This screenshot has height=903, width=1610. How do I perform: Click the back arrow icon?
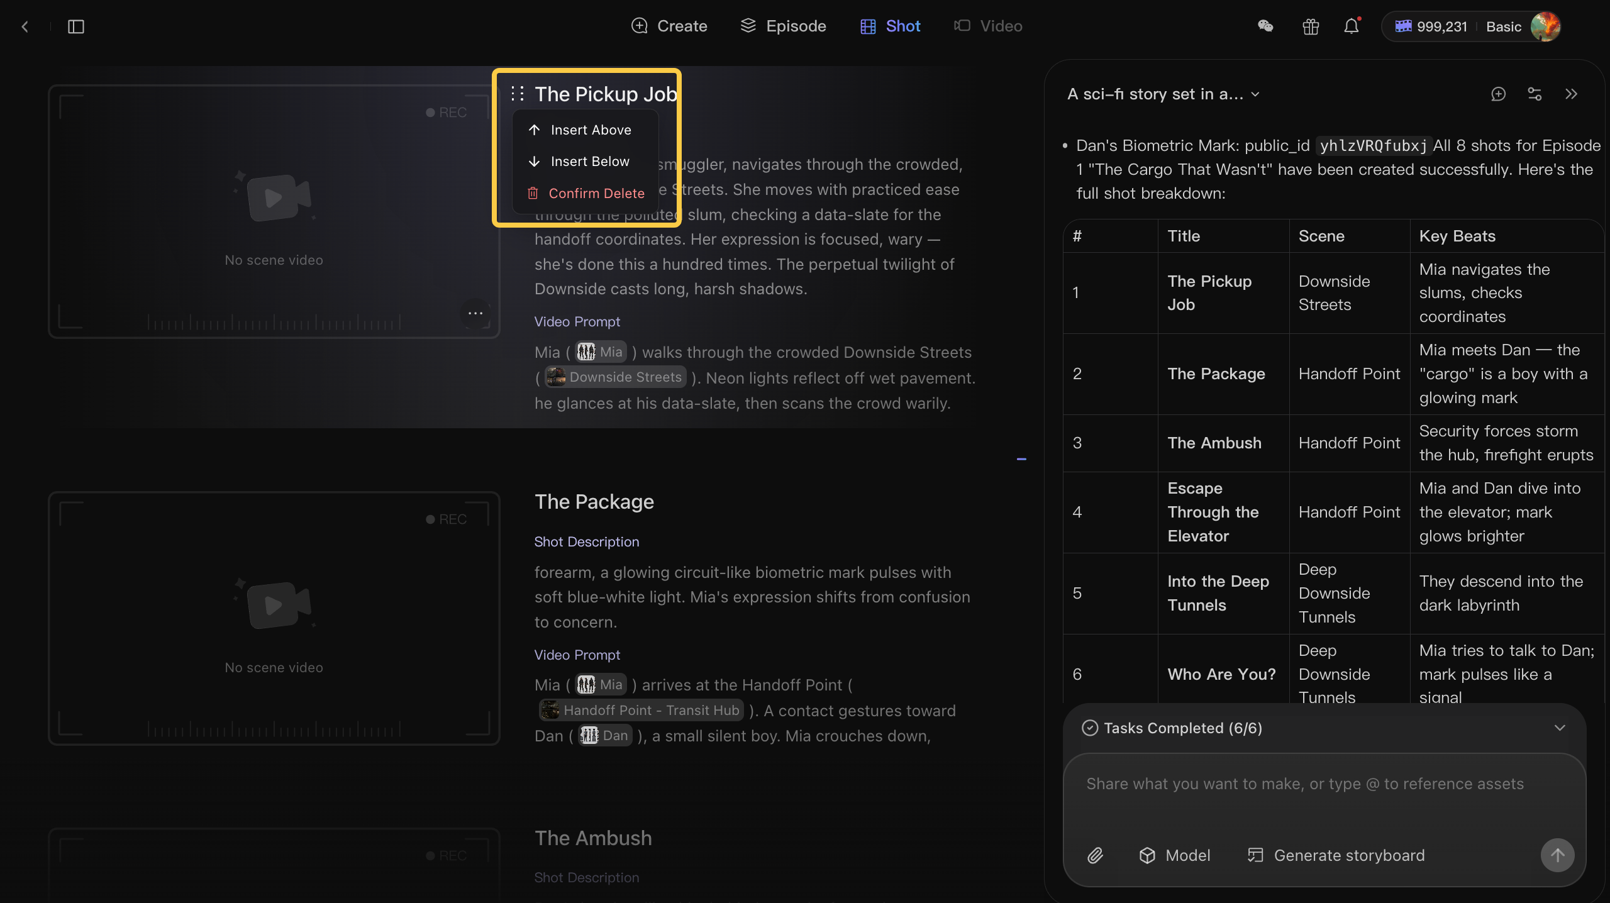25,26
